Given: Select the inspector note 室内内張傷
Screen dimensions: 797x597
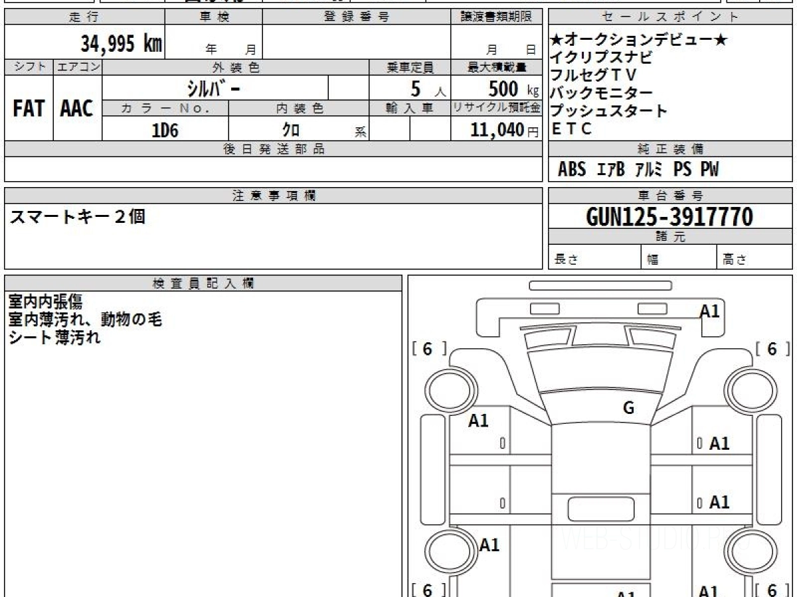Looking at the screenshot, I should (x=46, y=302).
